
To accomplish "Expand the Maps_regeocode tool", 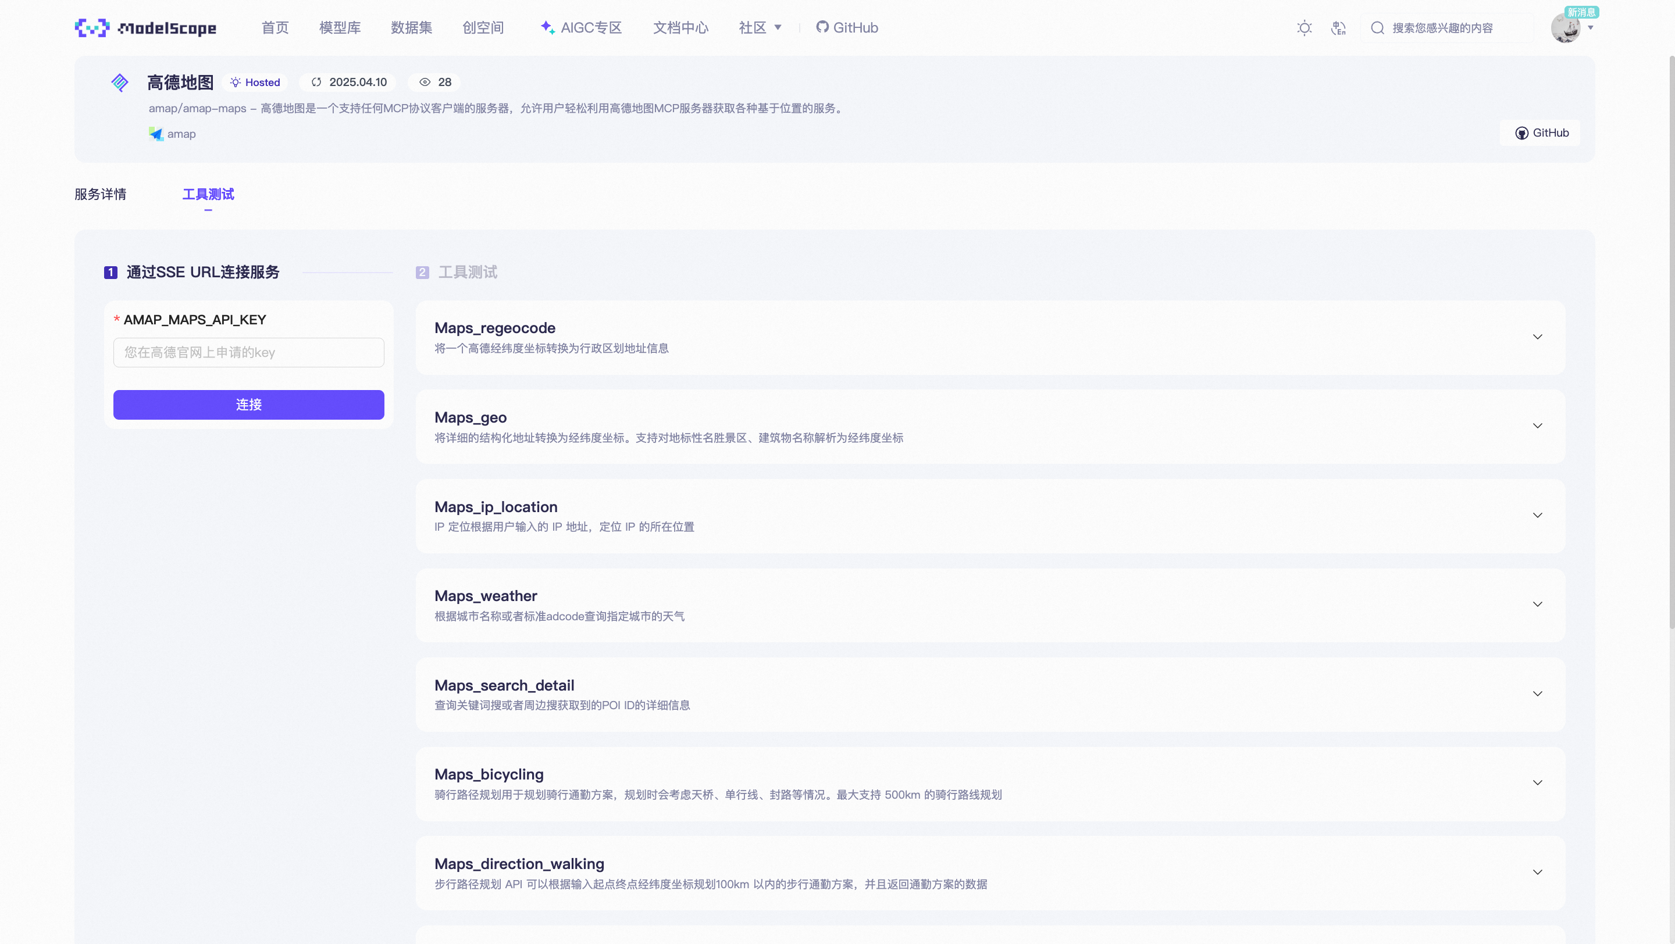I will click(1537, 337).
